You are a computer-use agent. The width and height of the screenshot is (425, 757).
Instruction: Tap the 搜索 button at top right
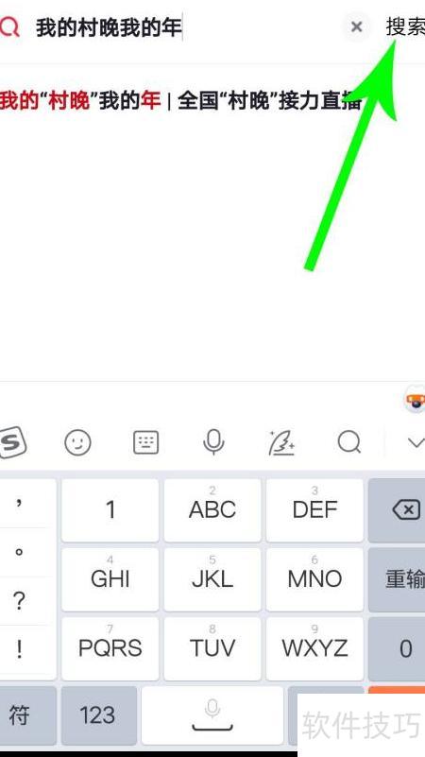click(x=405, y=27)
